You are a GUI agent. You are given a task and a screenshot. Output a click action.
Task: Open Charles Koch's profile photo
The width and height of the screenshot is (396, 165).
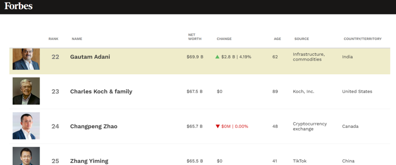[x=26, y=91]
